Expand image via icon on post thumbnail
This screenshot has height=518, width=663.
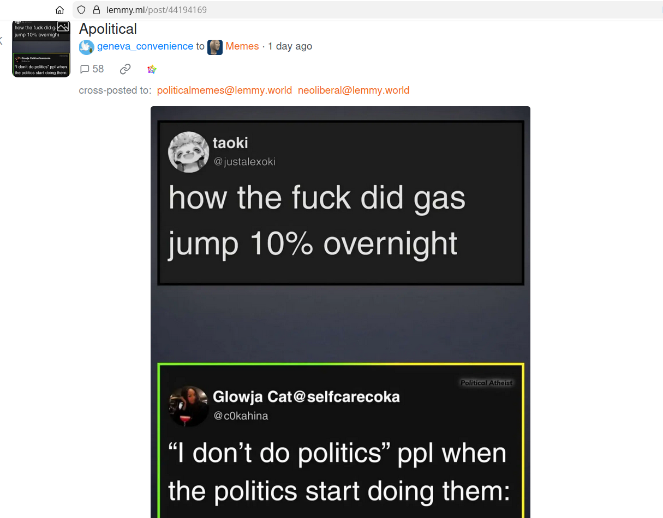(63, 27)
